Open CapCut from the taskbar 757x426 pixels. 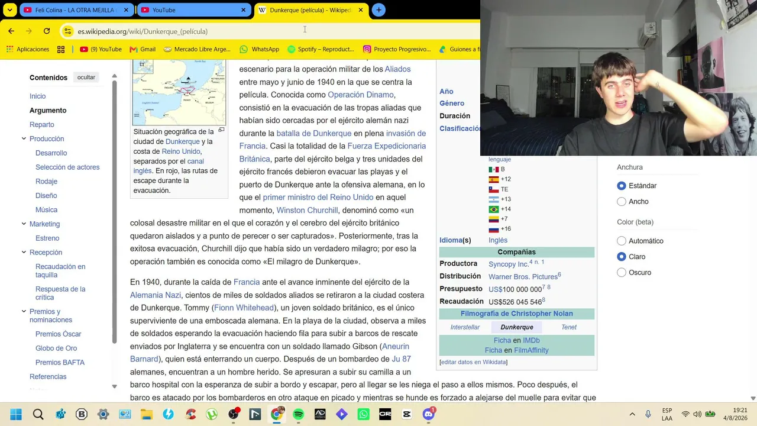[407, 414]
